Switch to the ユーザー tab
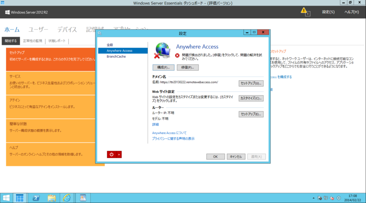 point(38,29)
